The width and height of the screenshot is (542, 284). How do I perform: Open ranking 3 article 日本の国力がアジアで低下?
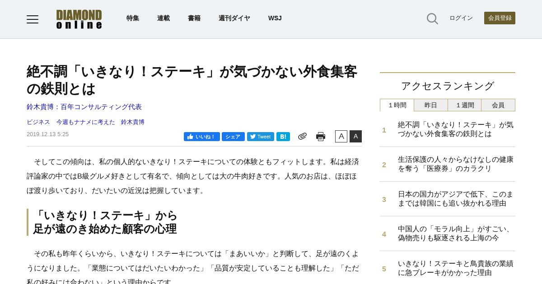(456, 199)
